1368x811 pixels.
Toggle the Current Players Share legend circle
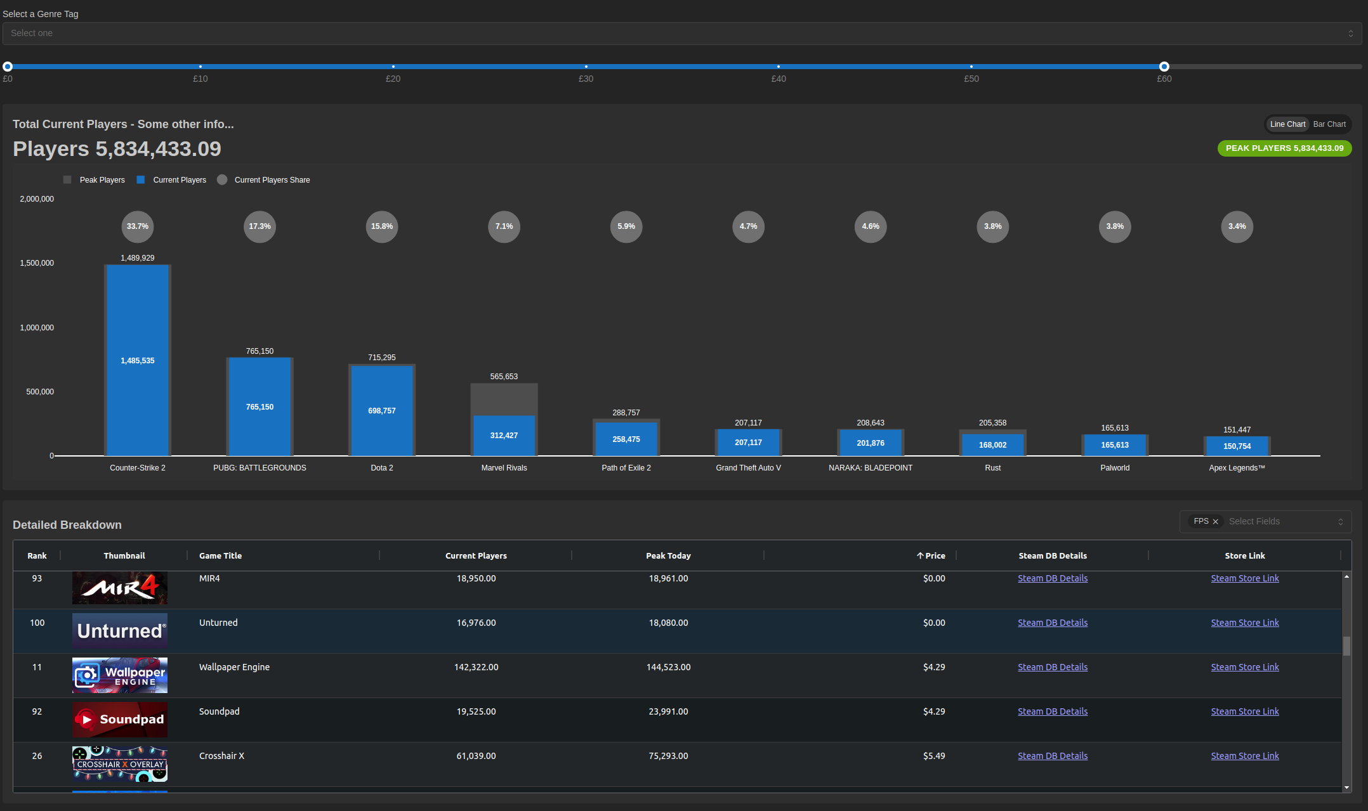pos(222,180)
